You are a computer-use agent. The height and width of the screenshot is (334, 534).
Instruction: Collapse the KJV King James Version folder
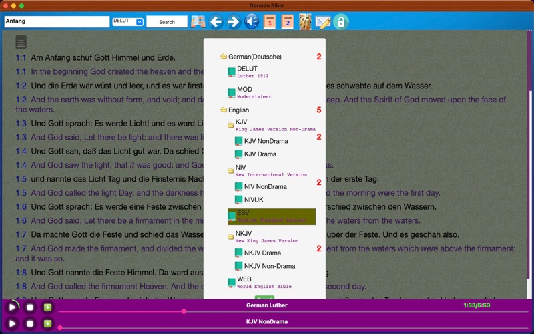coord(230,126)
